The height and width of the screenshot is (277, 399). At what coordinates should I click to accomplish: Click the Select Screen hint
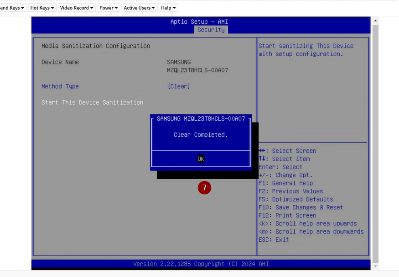point(287,151)
